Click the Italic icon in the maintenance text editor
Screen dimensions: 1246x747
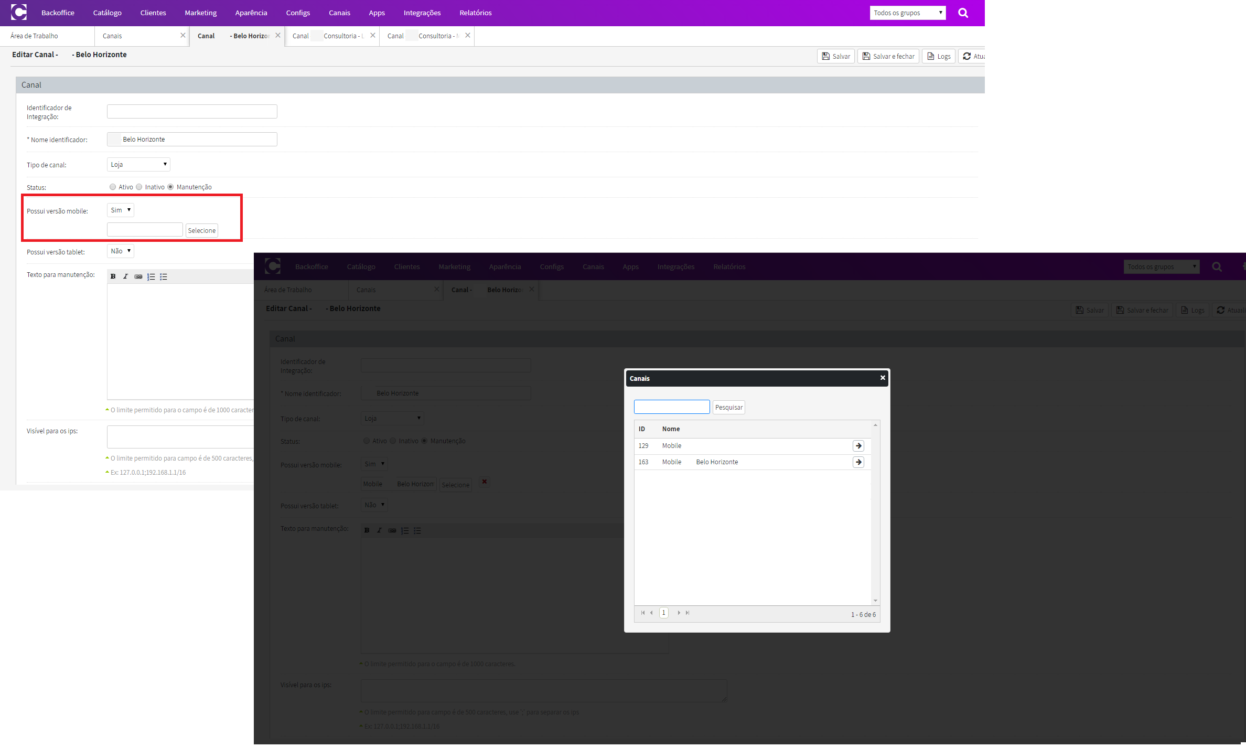[x=125, y=276]
